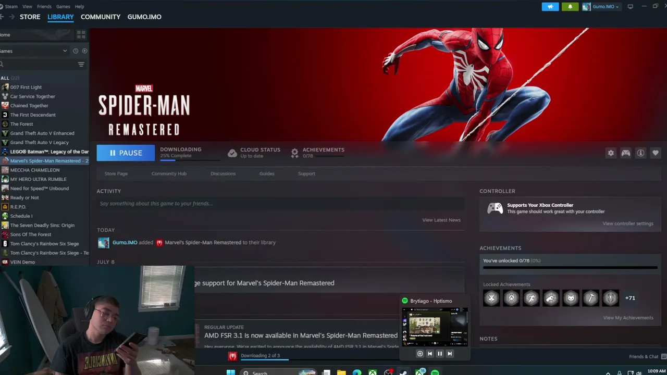Click View Latest News link
Screen dimensions: 667x375
pyautogui.click(x=441, y=220)
